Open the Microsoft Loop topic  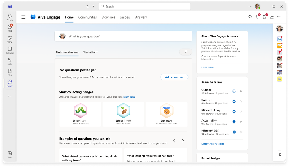point(211,110)
